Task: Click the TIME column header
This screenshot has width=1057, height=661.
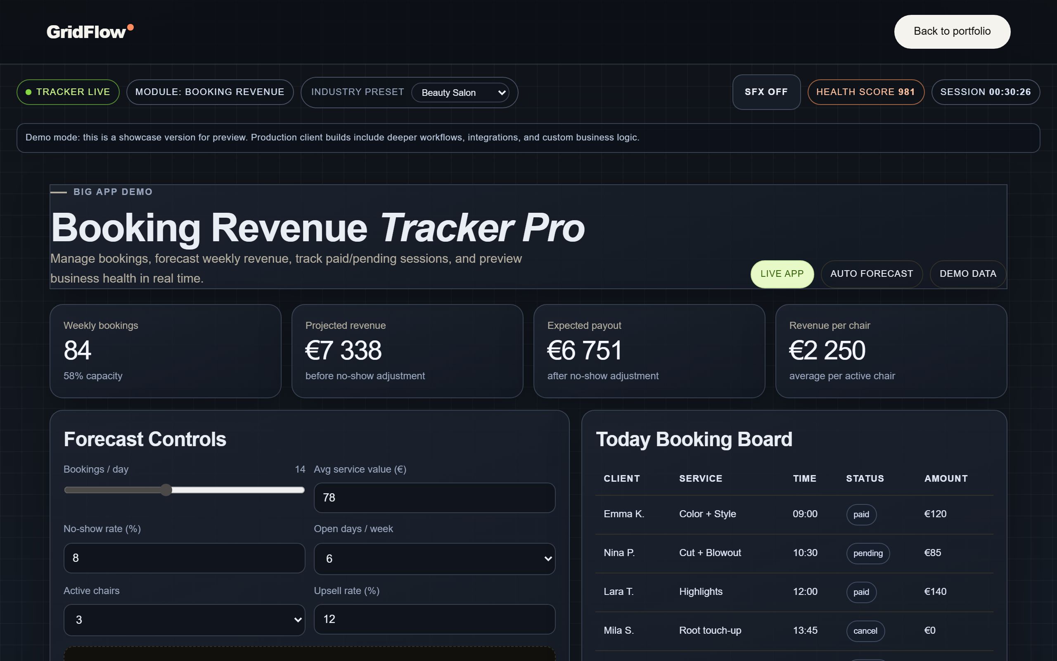Action: pos(805,478)
